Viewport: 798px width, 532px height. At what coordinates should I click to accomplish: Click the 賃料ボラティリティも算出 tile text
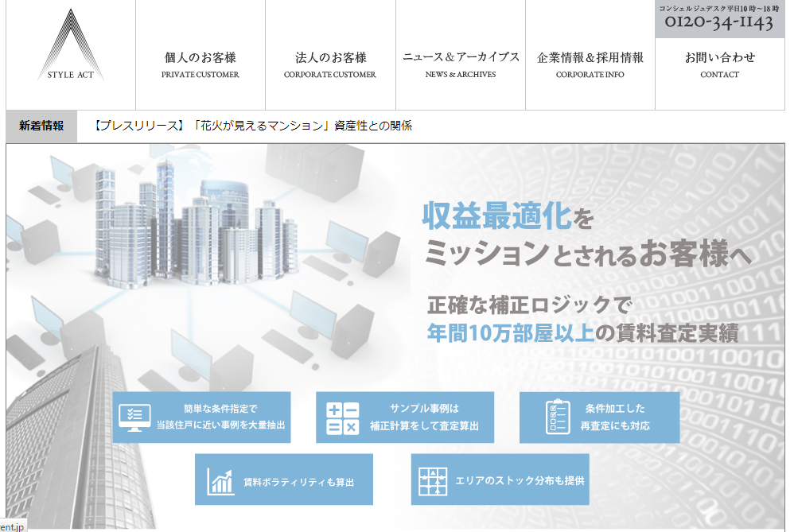[x=298, y=482]
